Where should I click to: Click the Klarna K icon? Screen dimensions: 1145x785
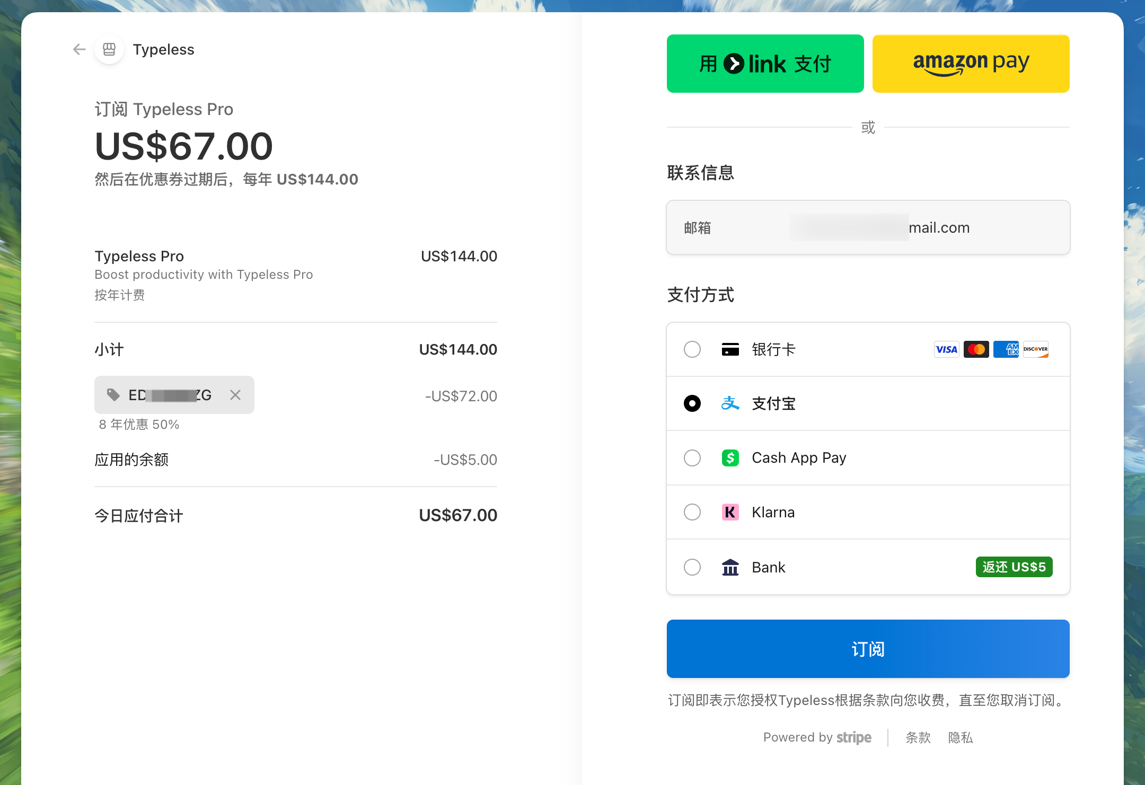(x=730, y=512)
